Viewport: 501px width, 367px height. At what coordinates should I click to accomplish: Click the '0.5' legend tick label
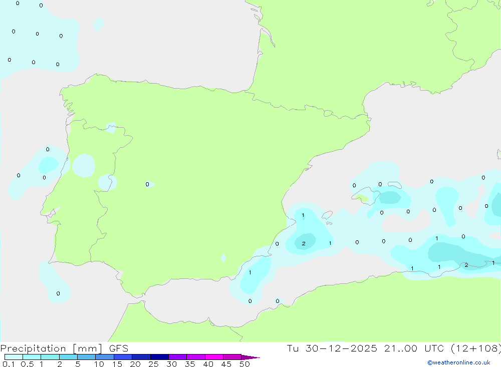point(27,364)
